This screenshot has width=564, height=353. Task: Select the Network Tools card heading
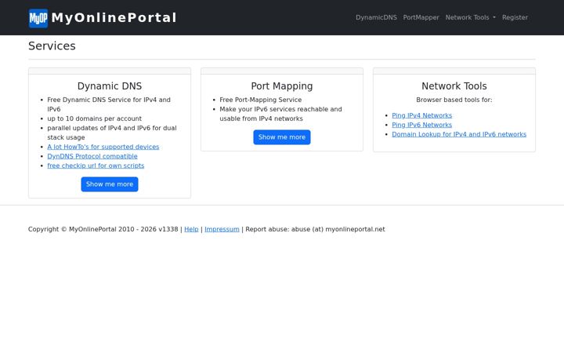[x=454, y=86]
